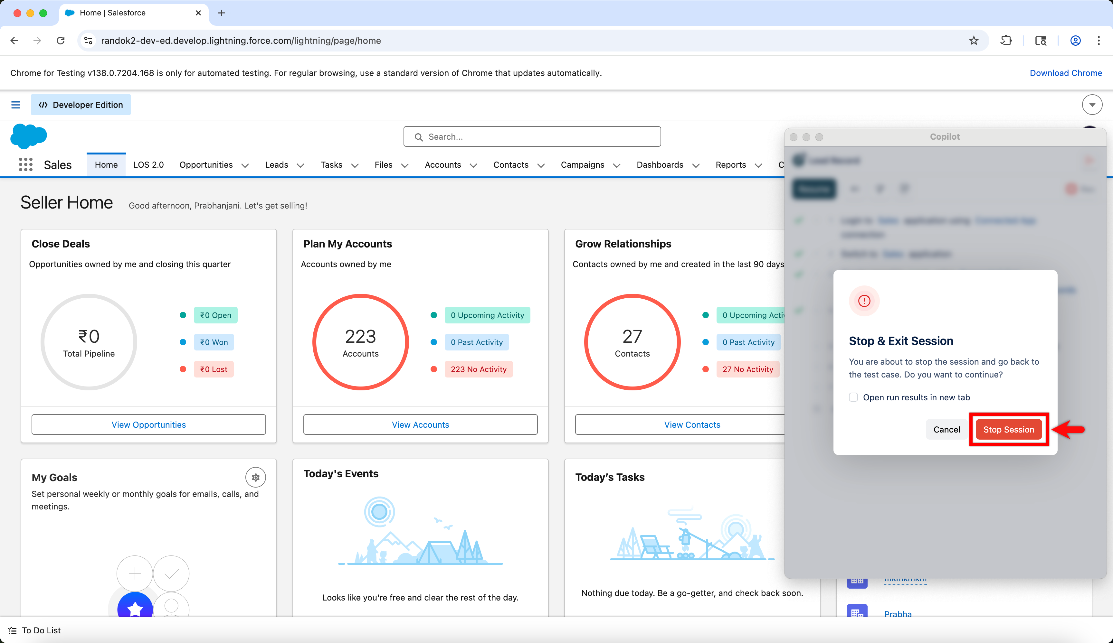The height and width of the screenshot is (643, 1113).
Task: Click the Stop Session button
Action: click(x=1008, y=429)
